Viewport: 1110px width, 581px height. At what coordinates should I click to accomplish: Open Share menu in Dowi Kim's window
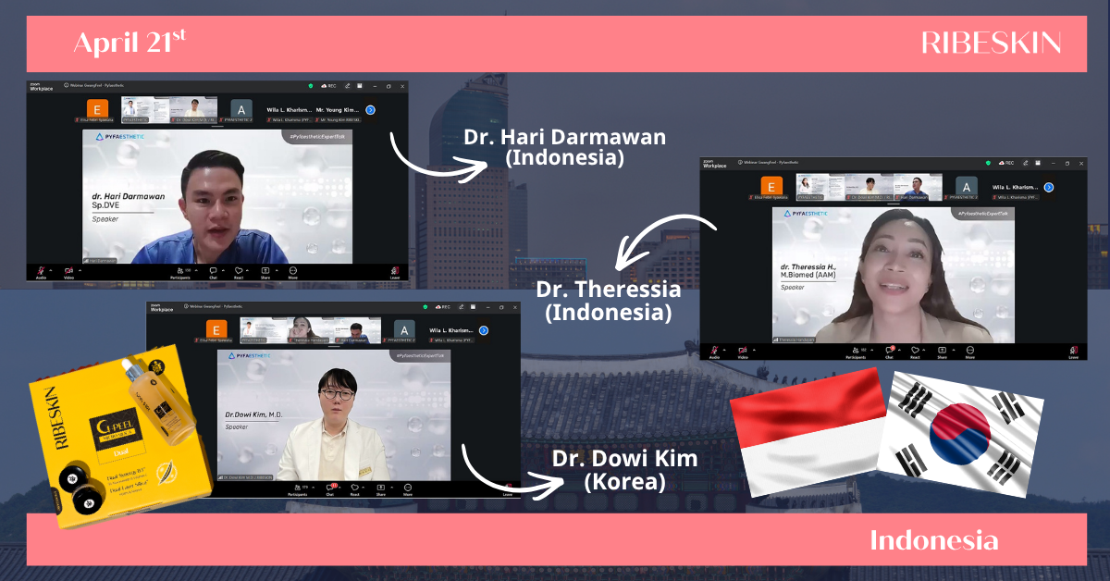[380, 489]
